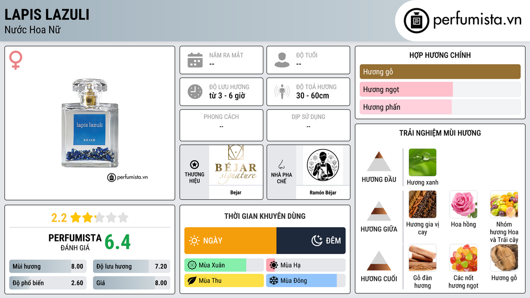The width and height of the screenshot is (530, 298).
Task: Click the Phong cách style box
Action: (222, 125)
